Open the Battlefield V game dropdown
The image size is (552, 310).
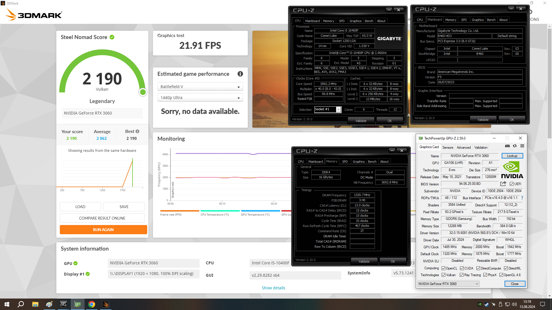point(200,87)
